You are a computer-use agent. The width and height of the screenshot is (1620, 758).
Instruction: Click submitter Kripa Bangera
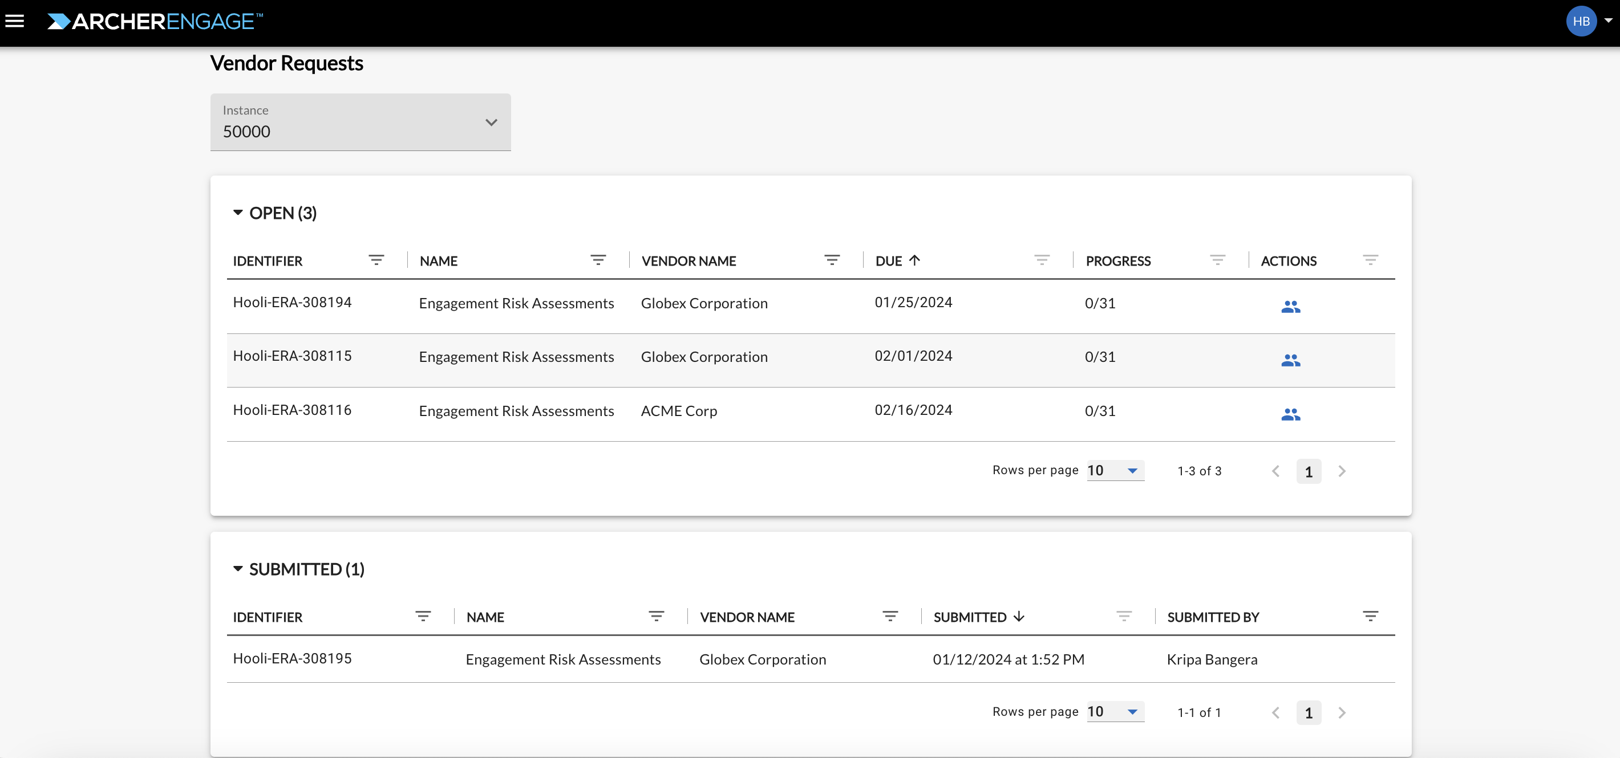point(1213,659)
